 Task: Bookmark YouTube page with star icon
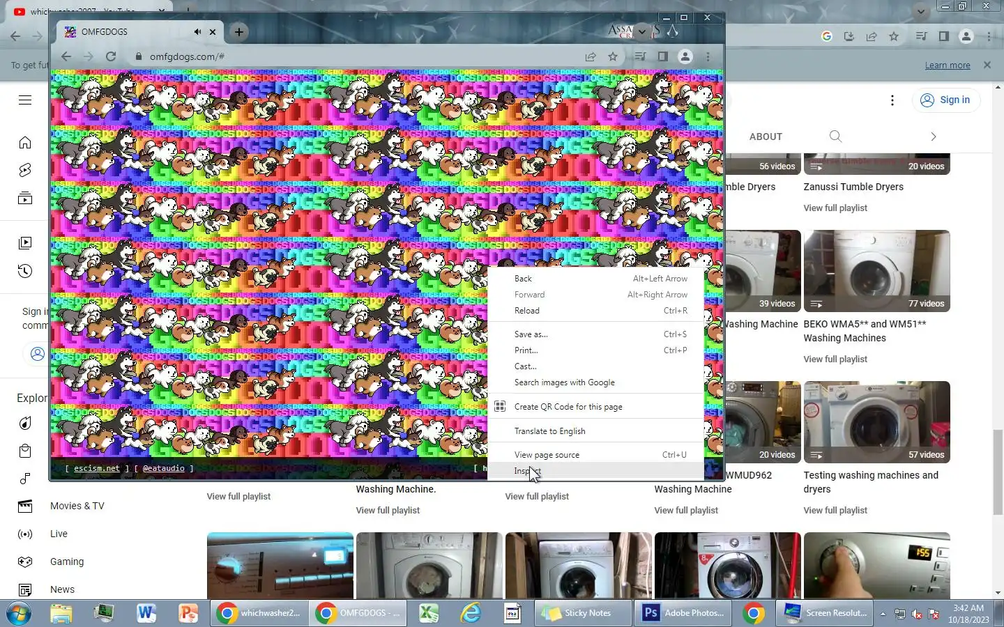pyautogui.click(x=894, y=36)
